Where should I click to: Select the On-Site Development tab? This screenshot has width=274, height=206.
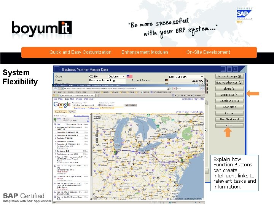pos(208,52)
